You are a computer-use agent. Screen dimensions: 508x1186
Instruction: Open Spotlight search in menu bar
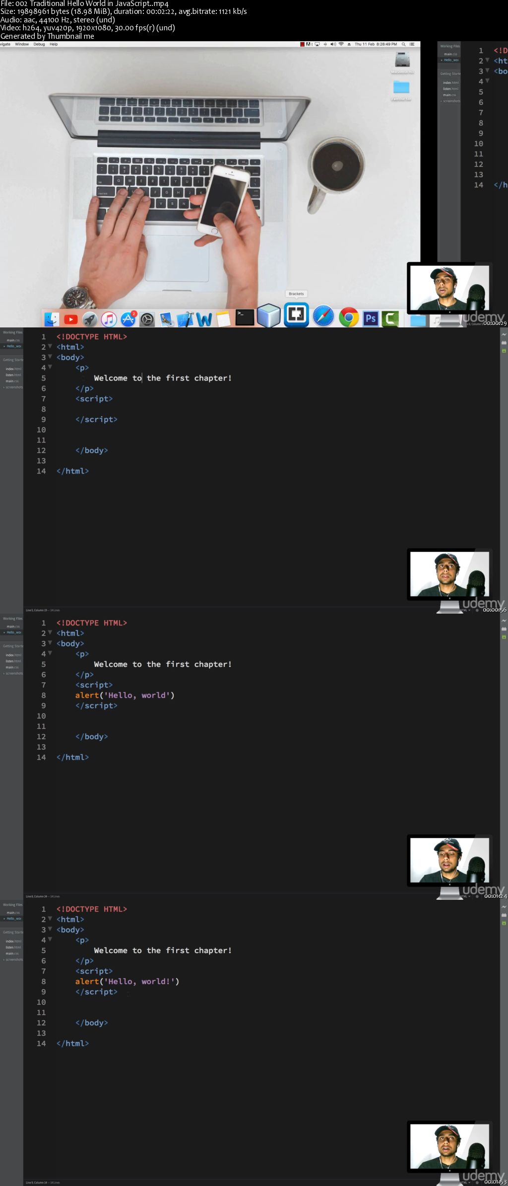point(404,44)
